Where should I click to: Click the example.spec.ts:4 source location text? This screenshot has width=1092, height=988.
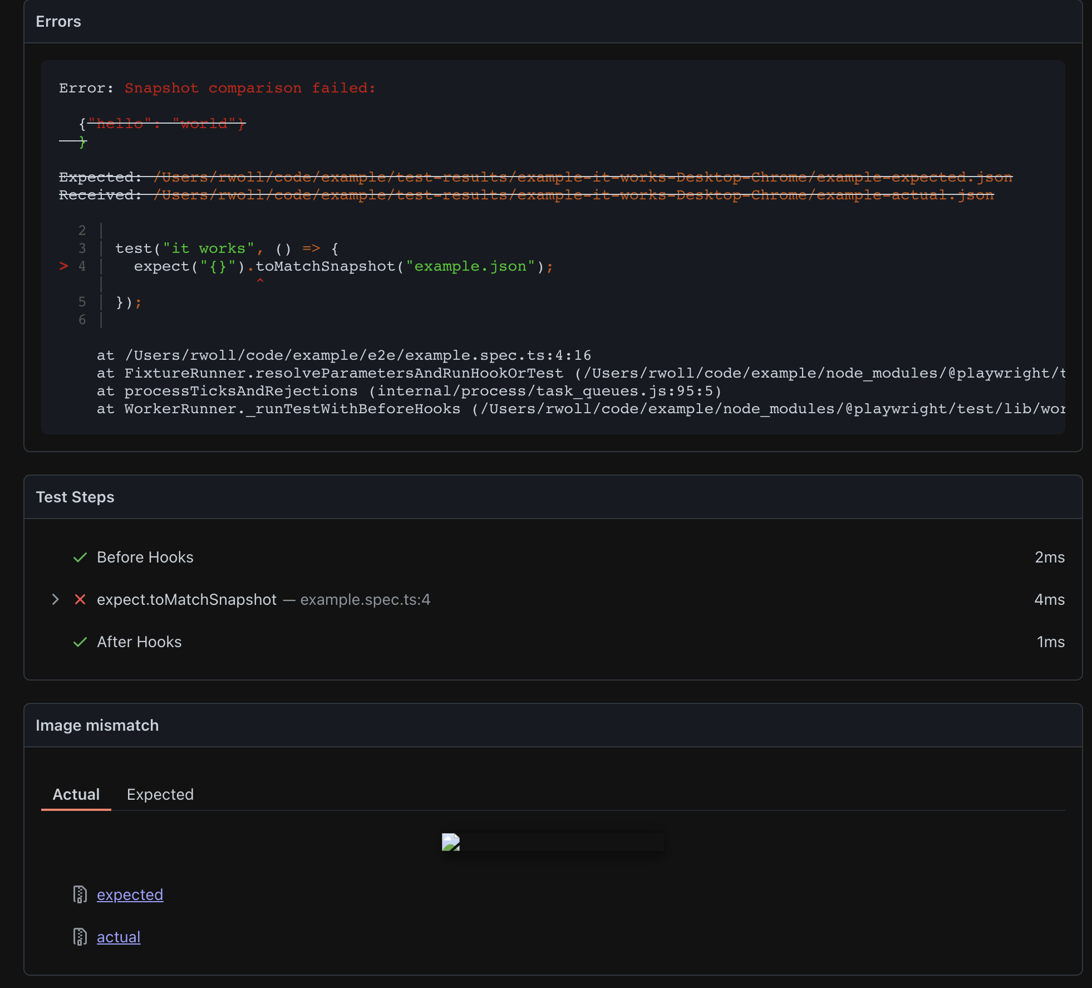point(365,599)
